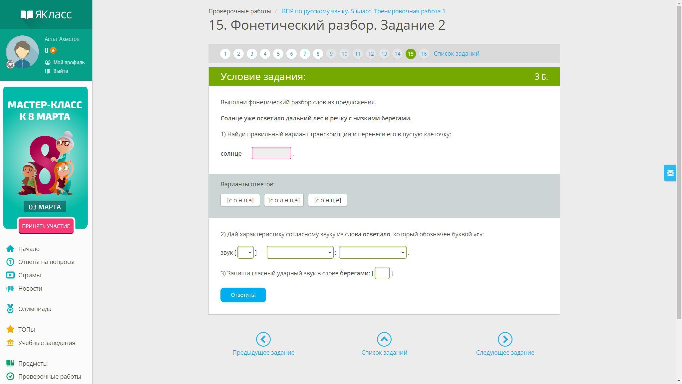Expand first consonant characteristic dropdown
The image size is (682, 384).
(300, 252)
